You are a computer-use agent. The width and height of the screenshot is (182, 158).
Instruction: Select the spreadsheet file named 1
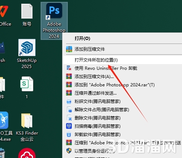pyautogui.click(x=27, y=87)
